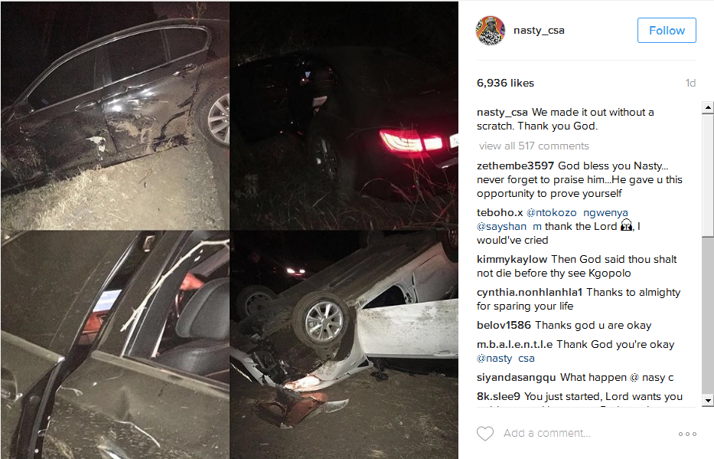This screenshot has height=459, width=714.
Task: Click the 1d post timestamp
Action: point(690,83)
